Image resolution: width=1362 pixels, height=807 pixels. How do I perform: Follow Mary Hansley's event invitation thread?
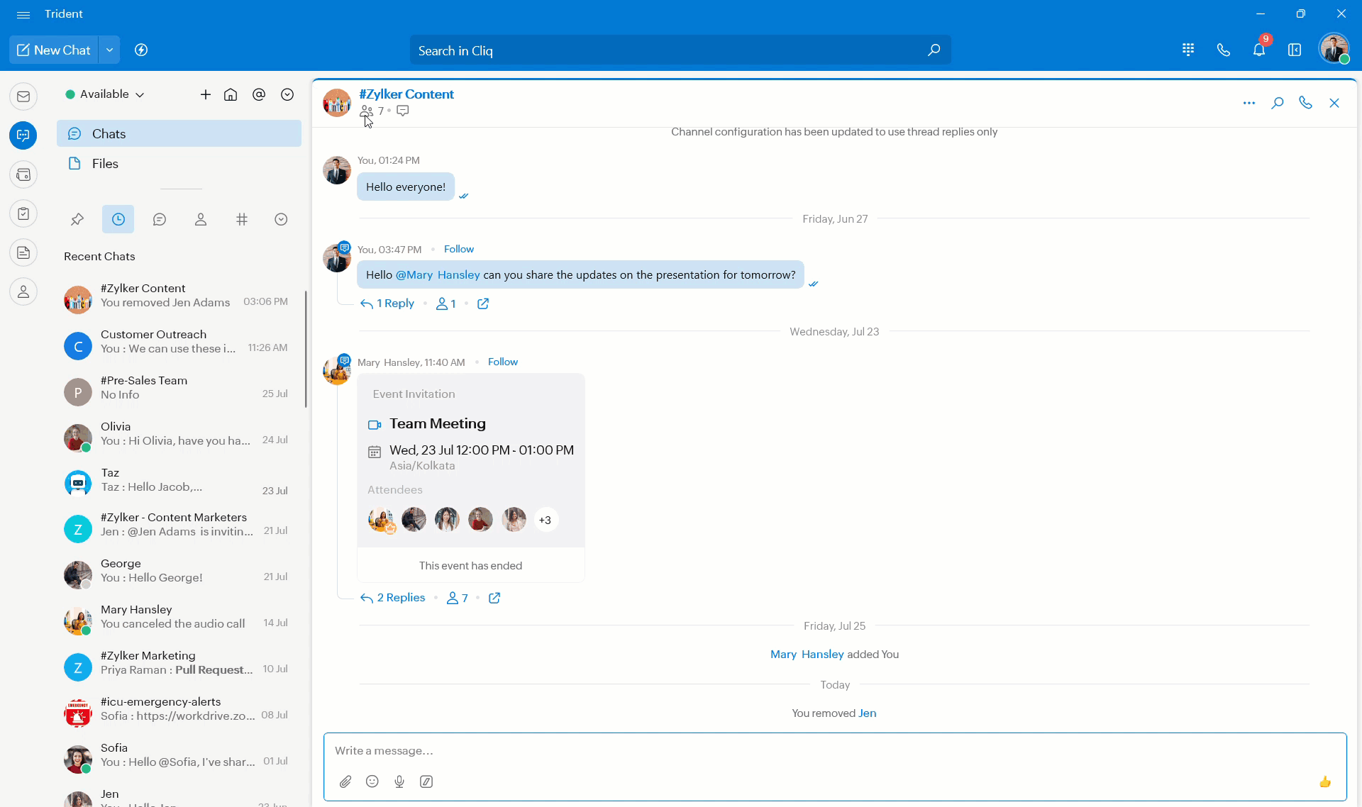tap(502, 362)
